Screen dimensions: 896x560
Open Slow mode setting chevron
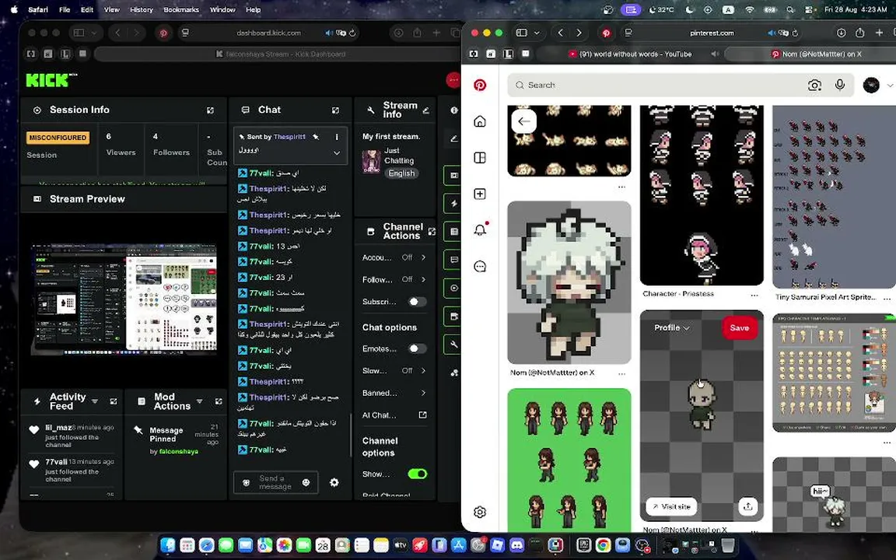click(x=423, y=371)
